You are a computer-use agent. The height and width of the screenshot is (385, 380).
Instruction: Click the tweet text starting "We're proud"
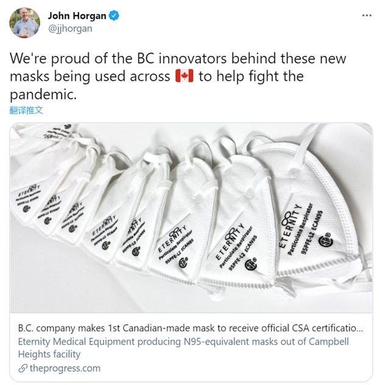[x=178, y=76]
